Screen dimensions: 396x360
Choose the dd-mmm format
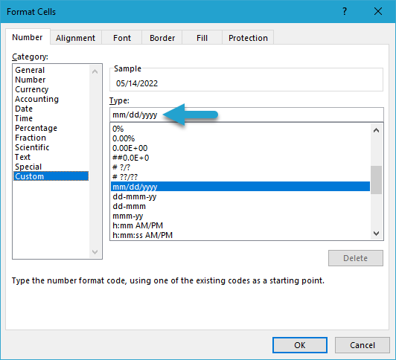(x=240, y=206)
